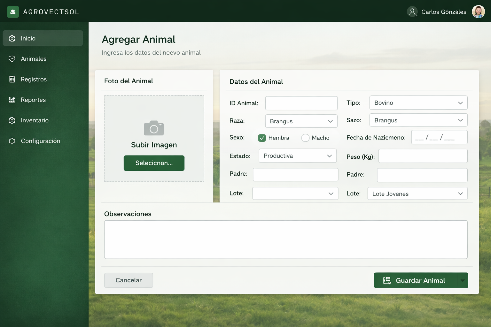Image resolution: width=491 pixels, height=327 pixels.
Task: Click the Agregar Animal heading
Action: point(138,39)
